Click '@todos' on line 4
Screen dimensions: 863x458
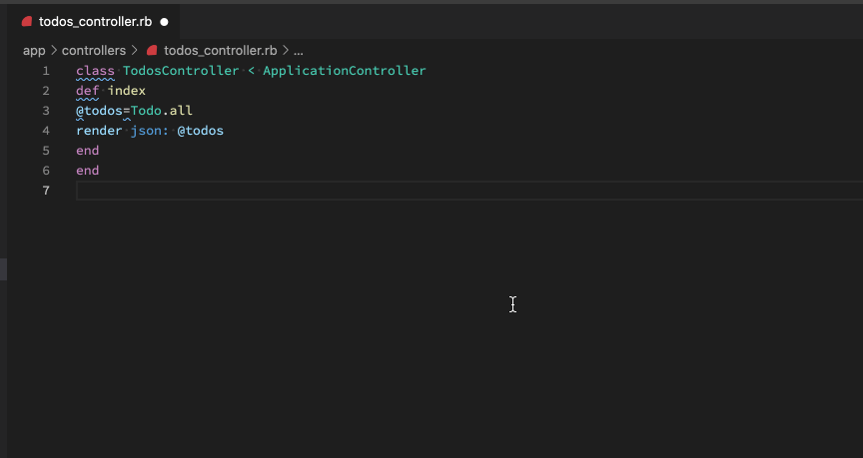click(201, 131)
